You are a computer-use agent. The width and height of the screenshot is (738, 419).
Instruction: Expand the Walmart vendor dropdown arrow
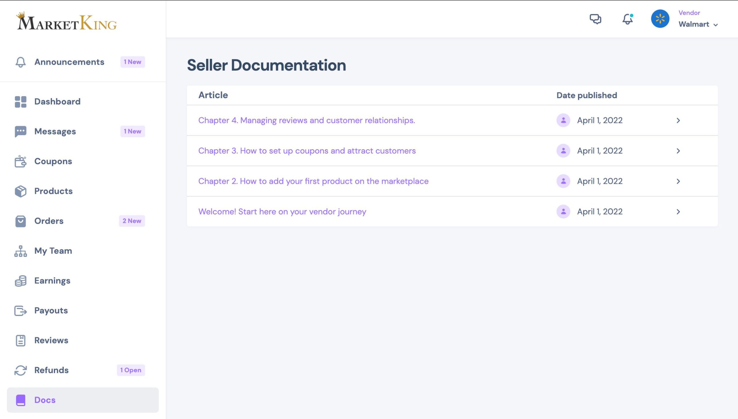point(716,25)
